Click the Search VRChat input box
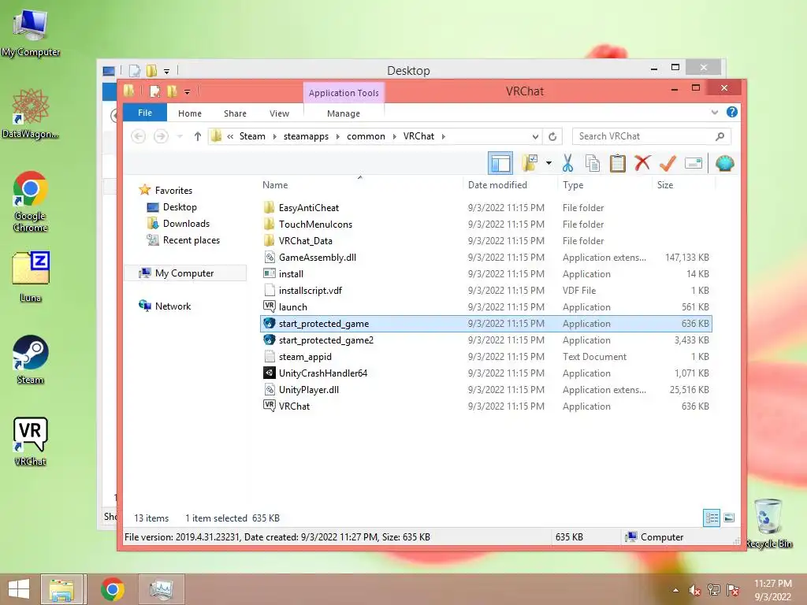The width and height of the screenshot is (807, 605). tap(652, 136)
